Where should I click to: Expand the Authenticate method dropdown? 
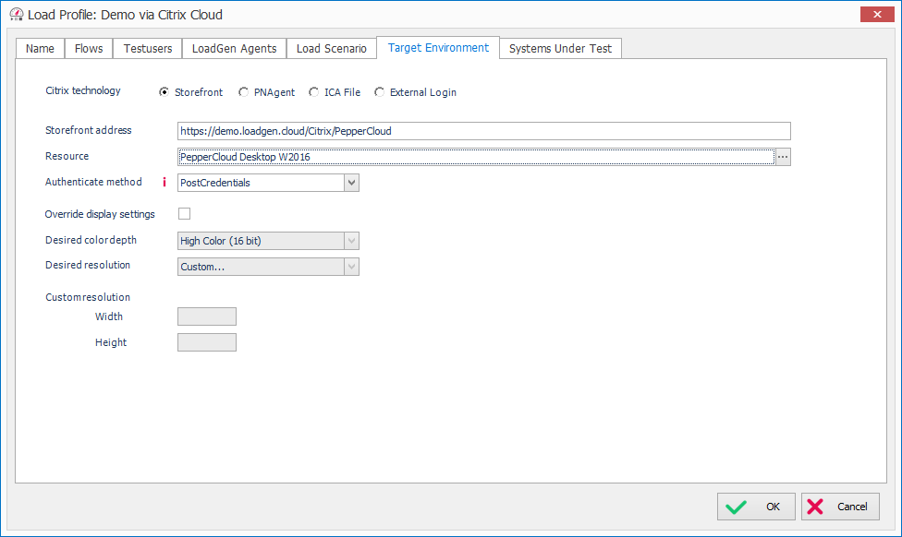click(x=351, y=183)
